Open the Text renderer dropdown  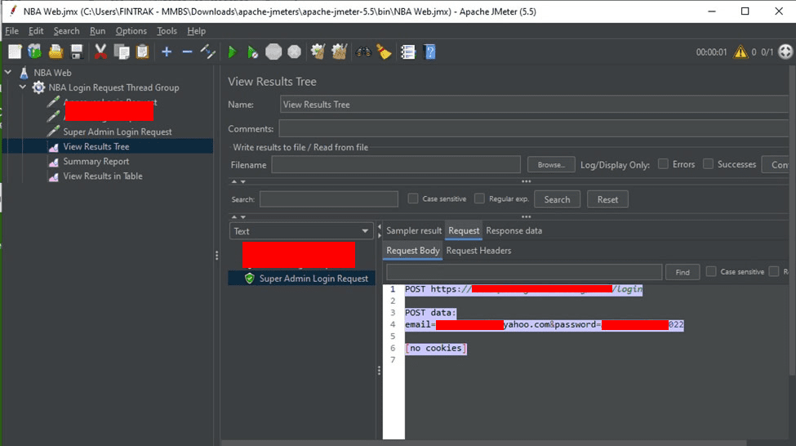click(x=300, y=231)
